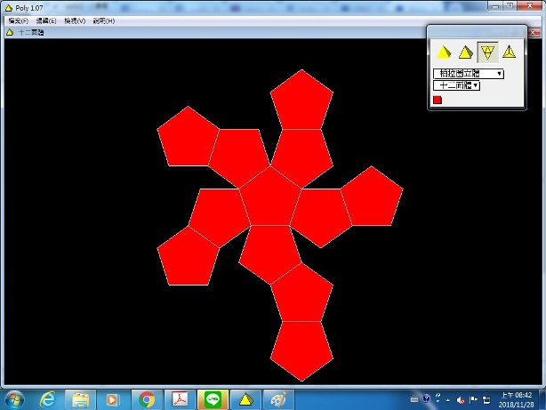
Task: Show hidden tray icons arrow
Action: point(448,400)
